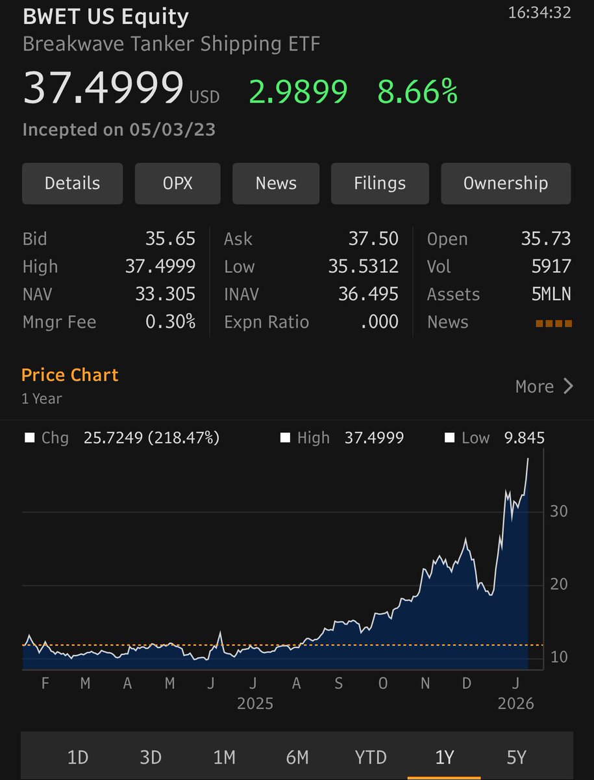Open the News button
Image resolution: width=594 pixels, height=780 pixels.
pyautogui.click(x=276, y=183)
